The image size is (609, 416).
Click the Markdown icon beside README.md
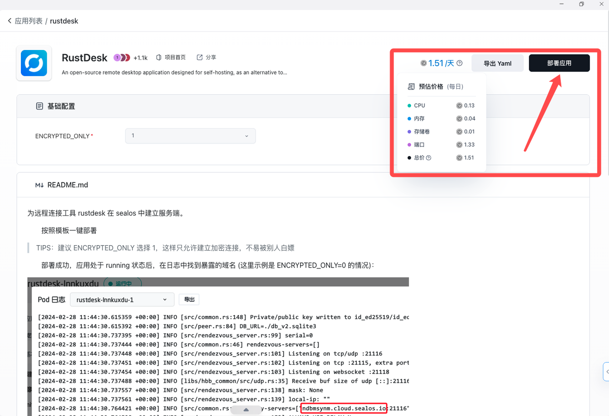pos(39,185)
